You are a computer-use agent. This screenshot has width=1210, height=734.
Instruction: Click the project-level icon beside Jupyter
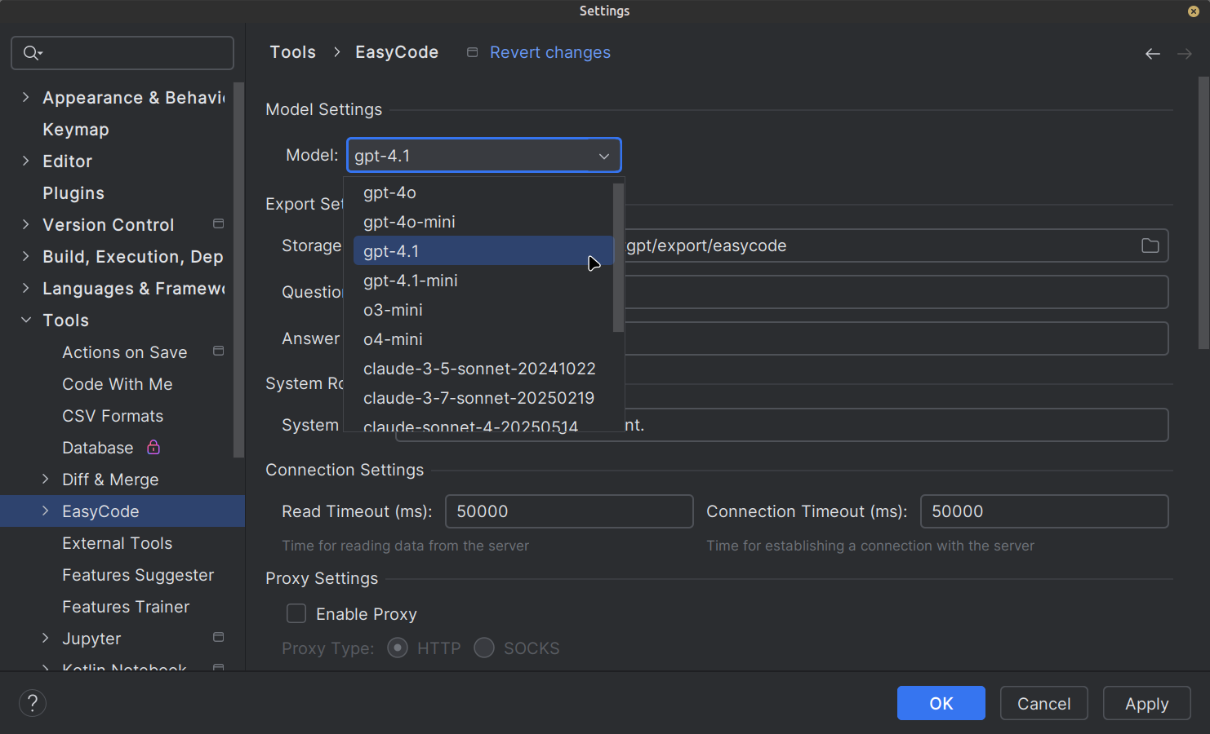click(218, 638)
